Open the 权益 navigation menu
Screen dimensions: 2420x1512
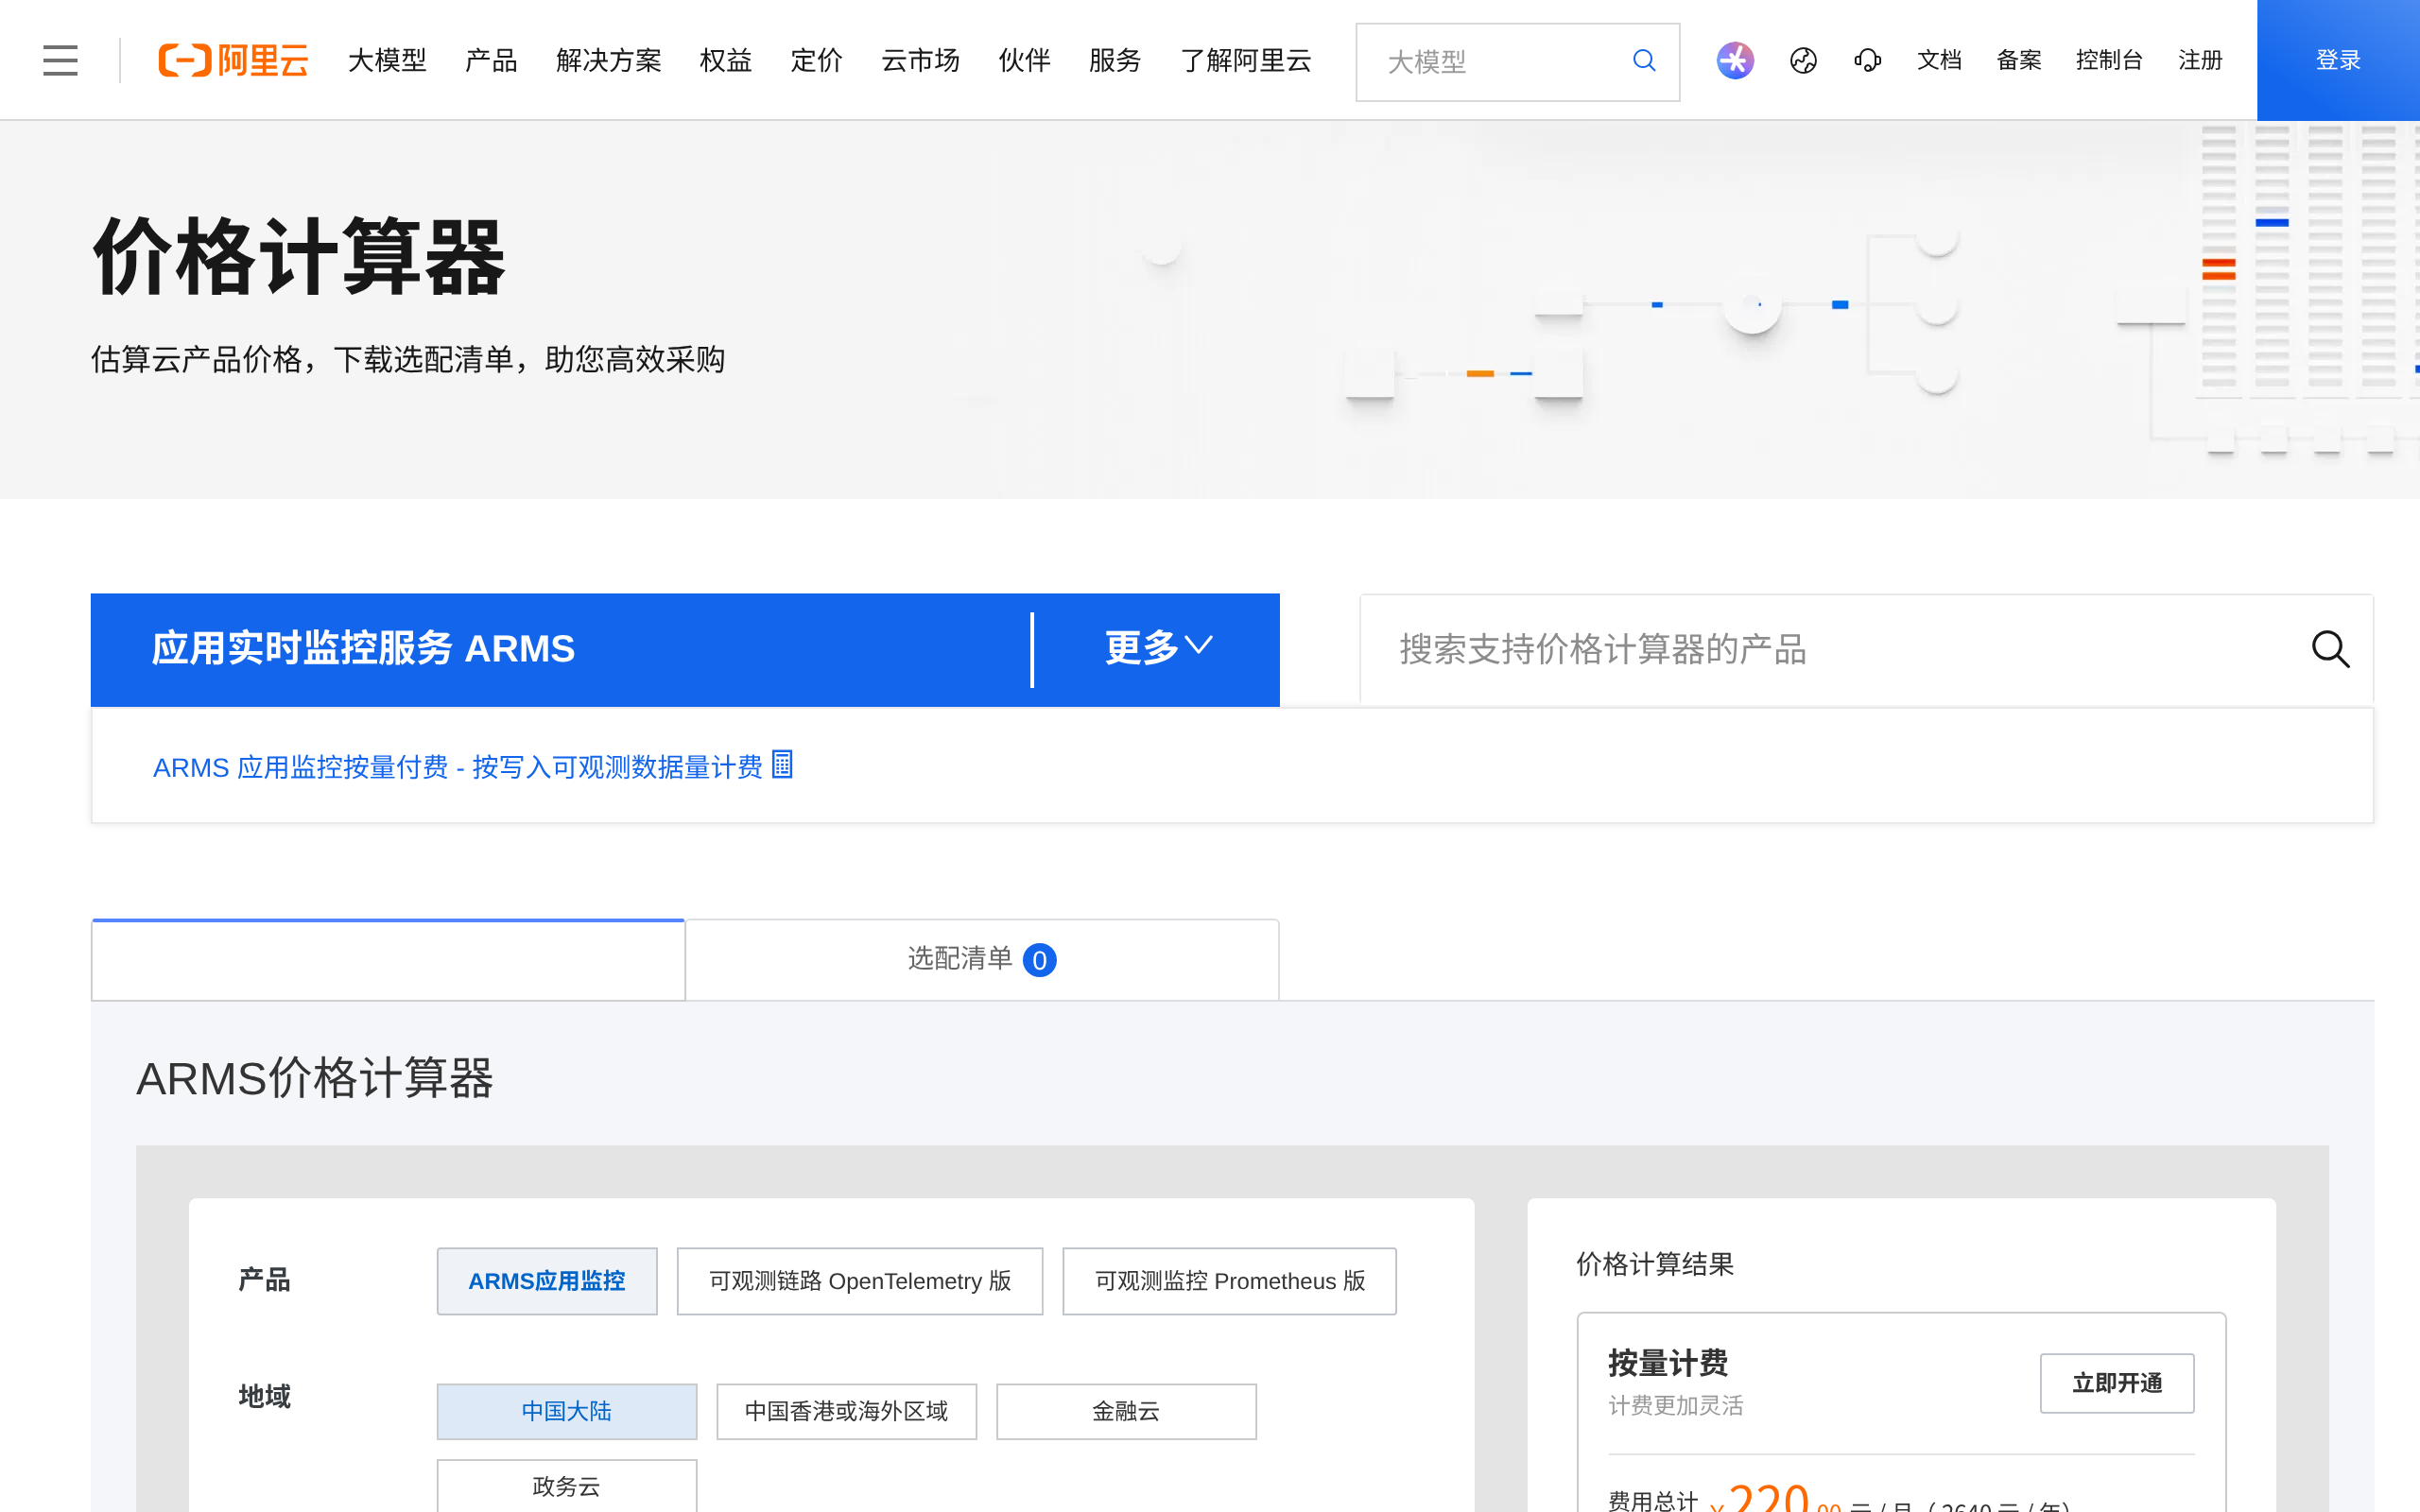pos(725,60)
